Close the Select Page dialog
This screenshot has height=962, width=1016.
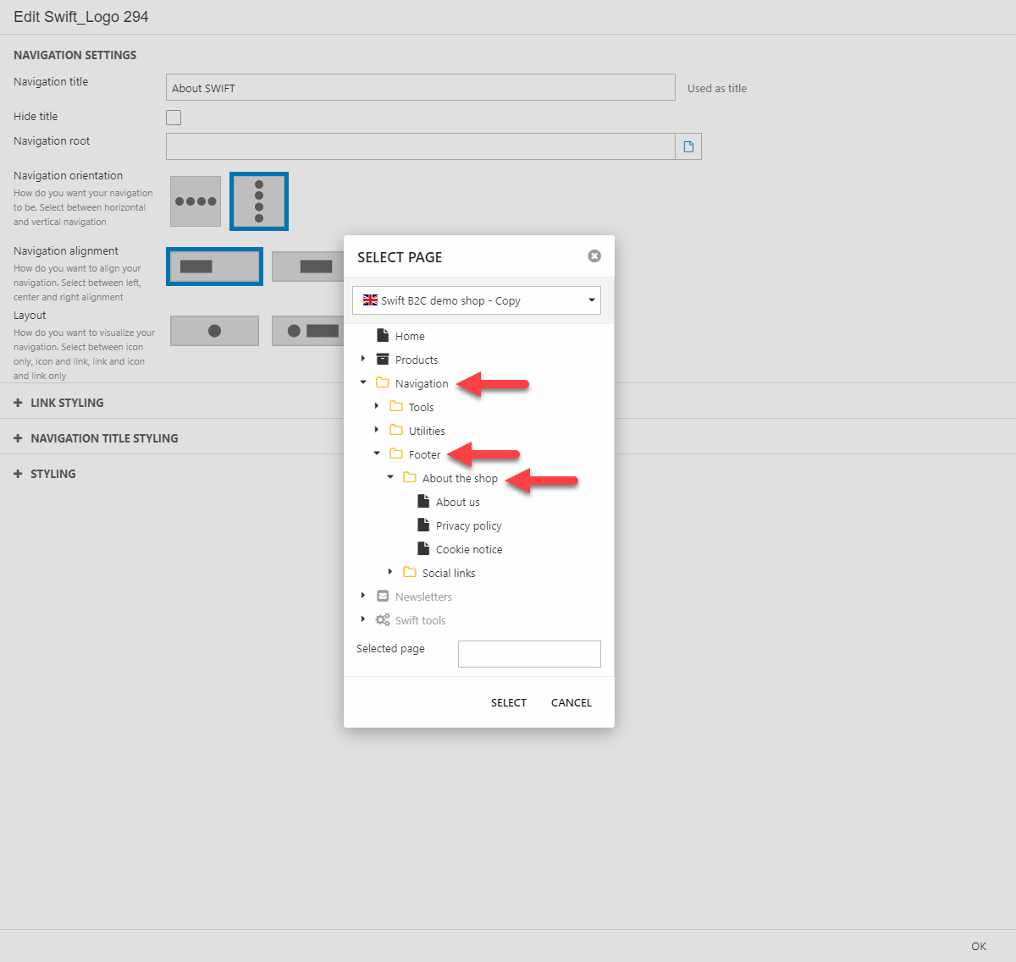[x=594, y=256]
